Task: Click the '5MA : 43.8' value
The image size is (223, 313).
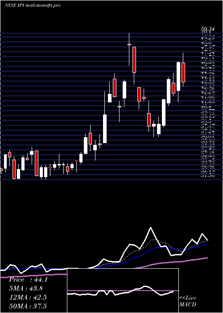Action: pos(26,288)
